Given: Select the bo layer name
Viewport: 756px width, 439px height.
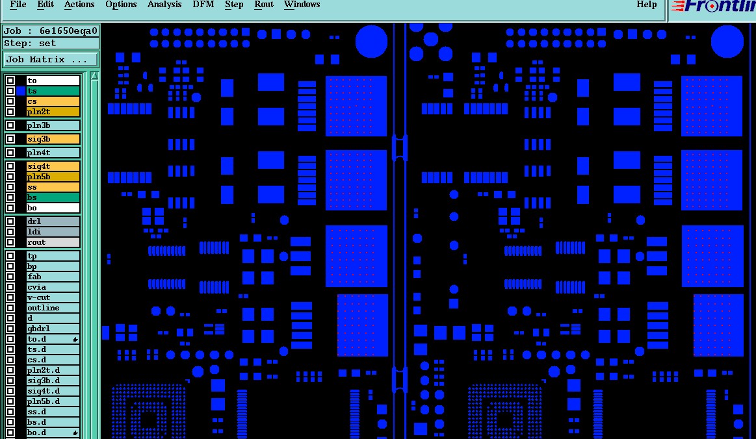Looking at the screenshot, I should coord(53,208).
